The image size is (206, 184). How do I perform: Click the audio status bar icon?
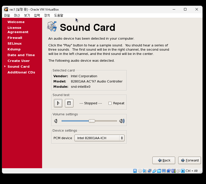click(145, 171)
